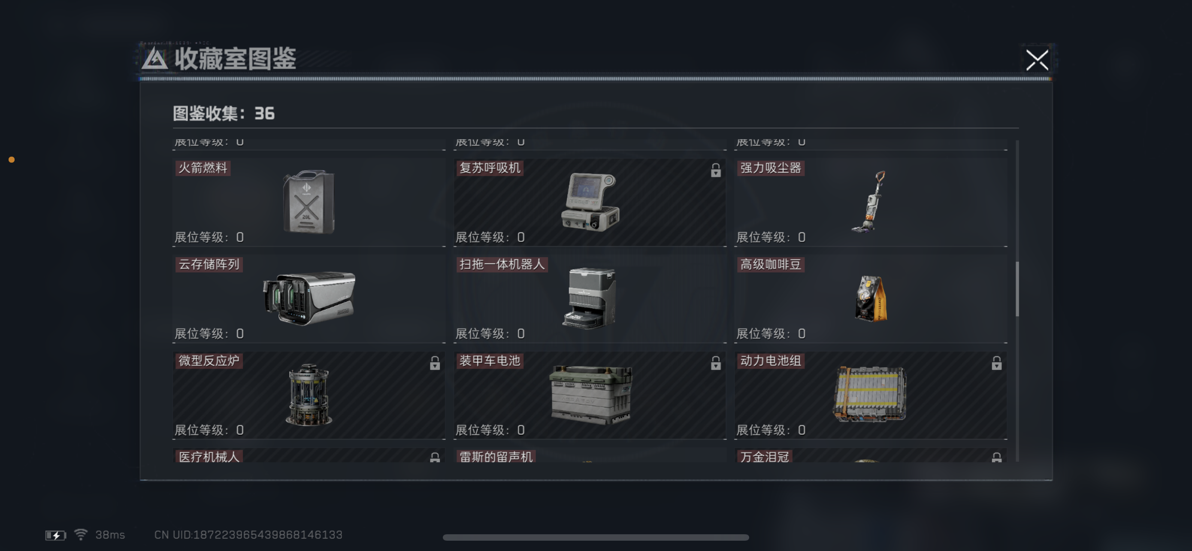Close the 收藏室图鉴 window
Screen dimensions: 1192x551
click(x=1037, y=60)
